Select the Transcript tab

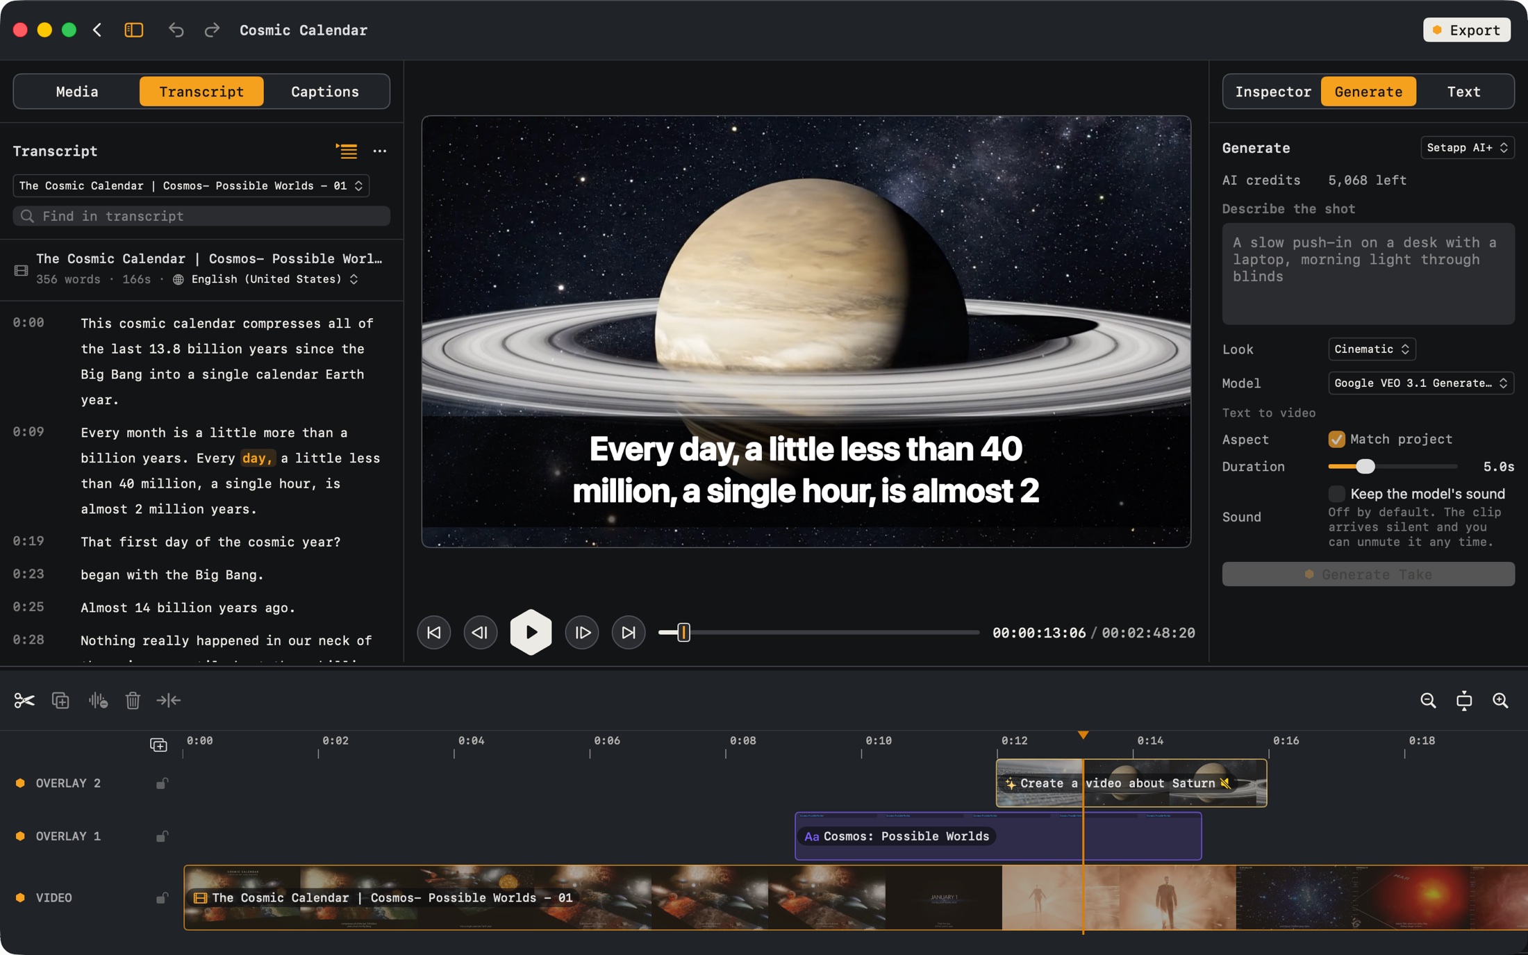click(201, 92)
